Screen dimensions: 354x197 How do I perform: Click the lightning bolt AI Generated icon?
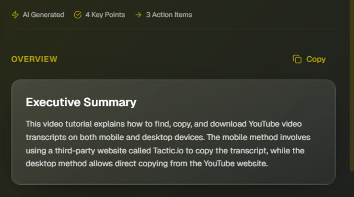tap(15, 15)
